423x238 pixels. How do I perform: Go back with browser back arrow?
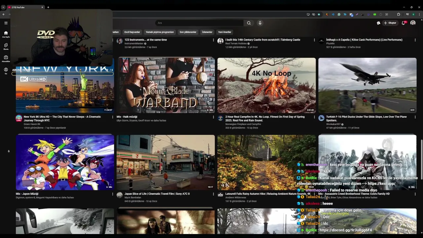4,14
